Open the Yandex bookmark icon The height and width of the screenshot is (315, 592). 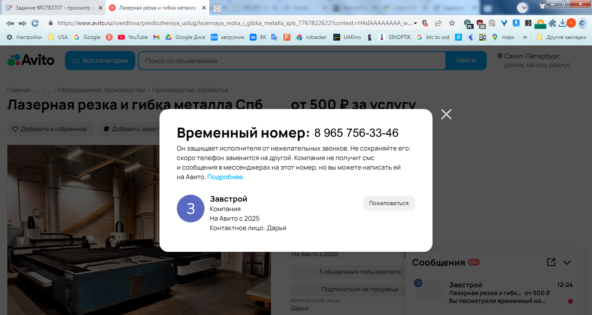point(109,37)
